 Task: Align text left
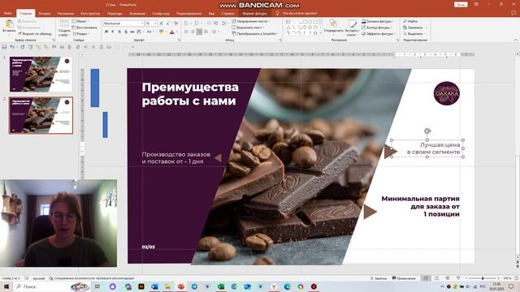(x=186, y=32)
